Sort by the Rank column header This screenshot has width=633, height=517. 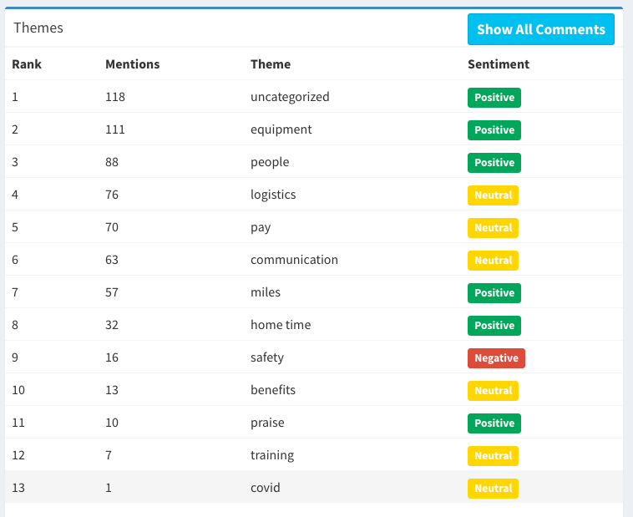[x=27, y=64]
